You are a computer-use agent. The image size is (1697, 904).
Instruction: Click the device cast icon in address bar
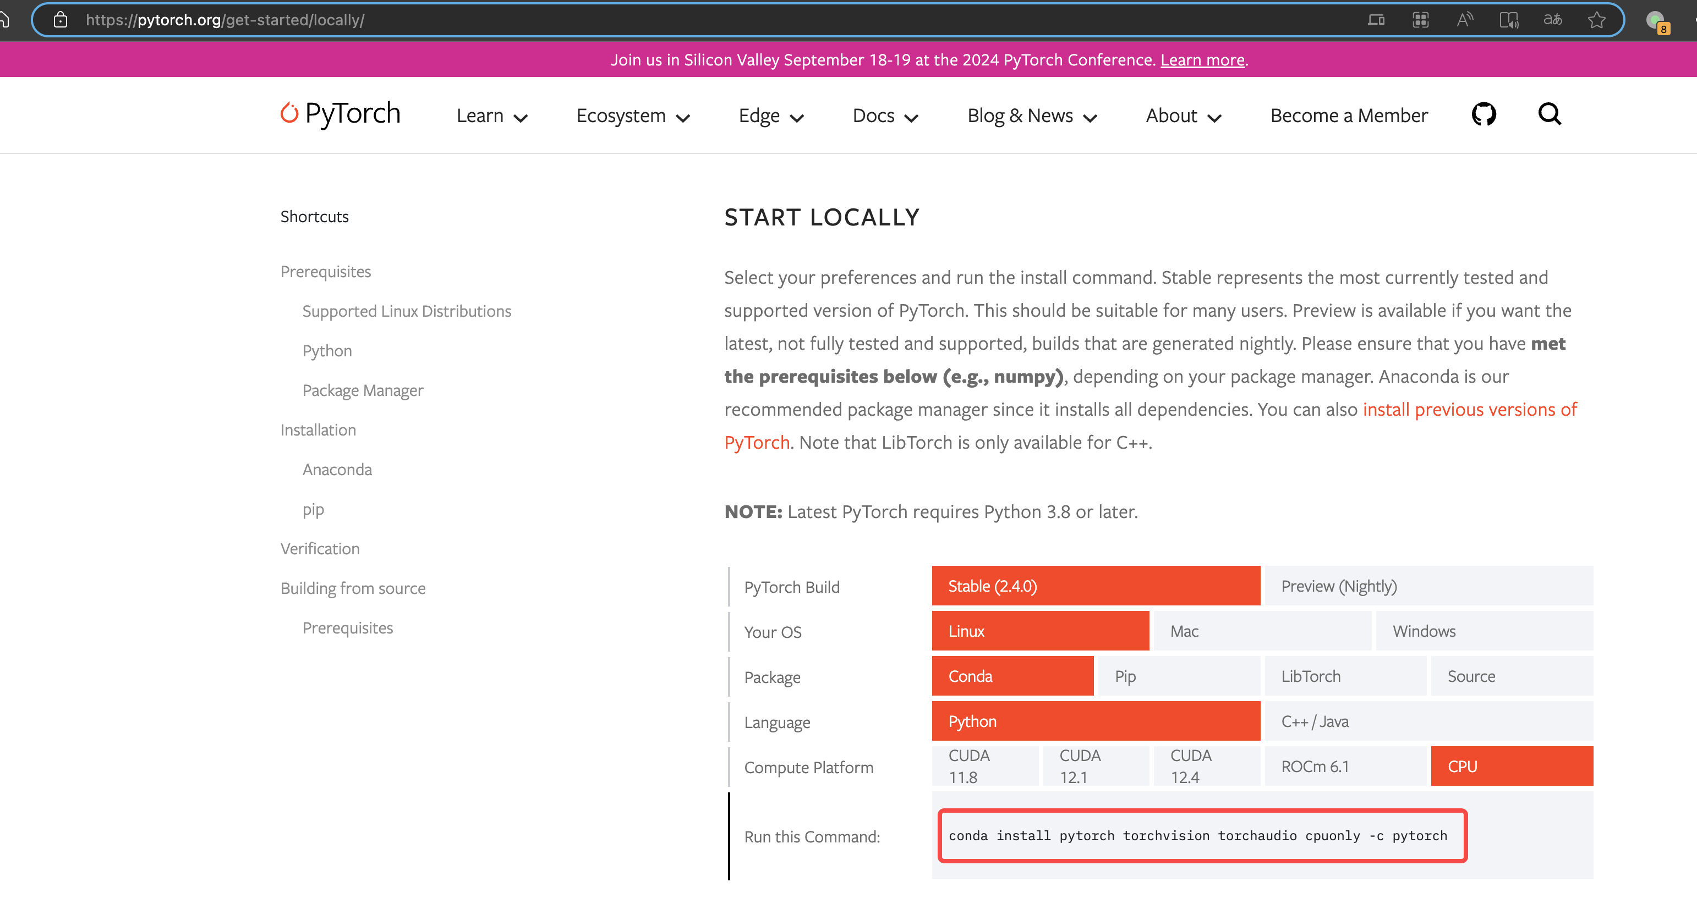[1376, 20]
